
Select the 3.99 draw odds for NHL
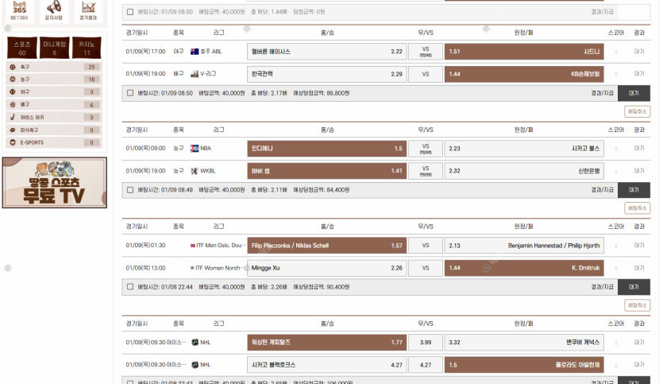[426, 343]
